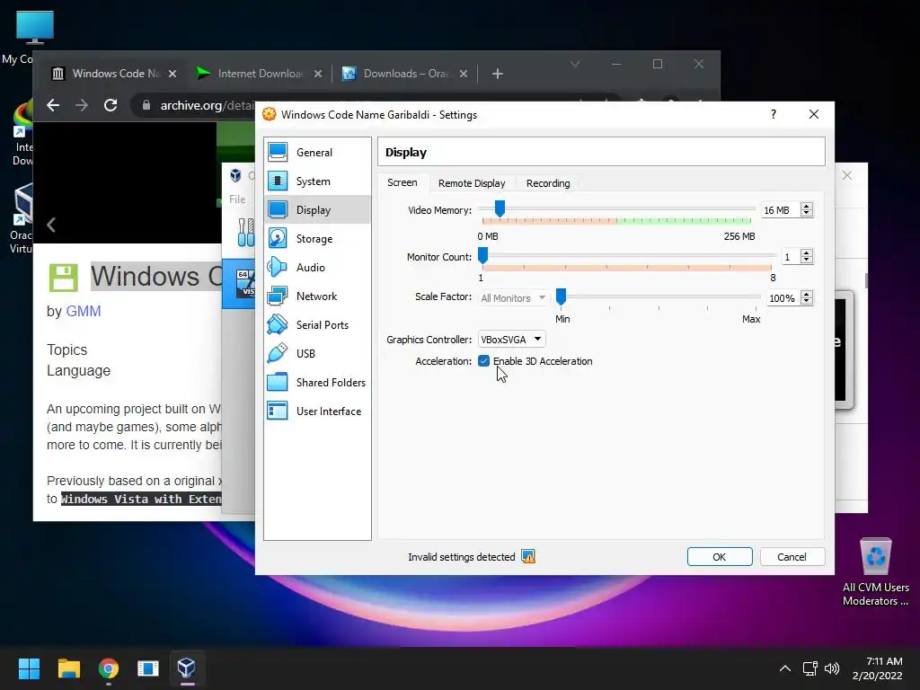The image size is (920, 690).
Task: Click the Help question mark in Settings title bar
Action: [x=774, y=114]
